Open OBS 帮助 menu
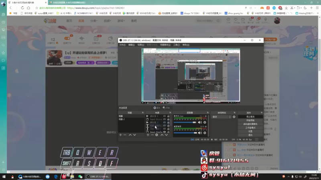The image size is (321, 180). click(186, 45)
